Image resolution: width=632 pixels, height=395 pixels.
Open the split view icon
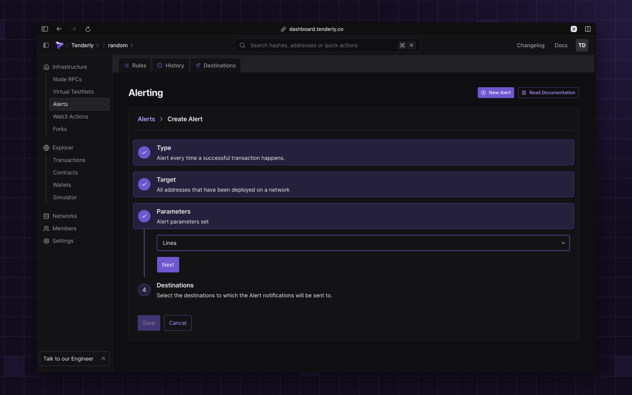[588, 29]
